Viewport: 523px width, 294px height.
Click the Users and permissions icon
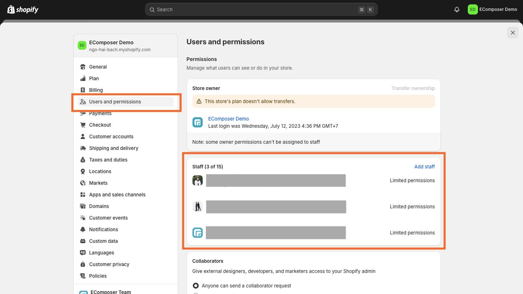coord(83,102)
